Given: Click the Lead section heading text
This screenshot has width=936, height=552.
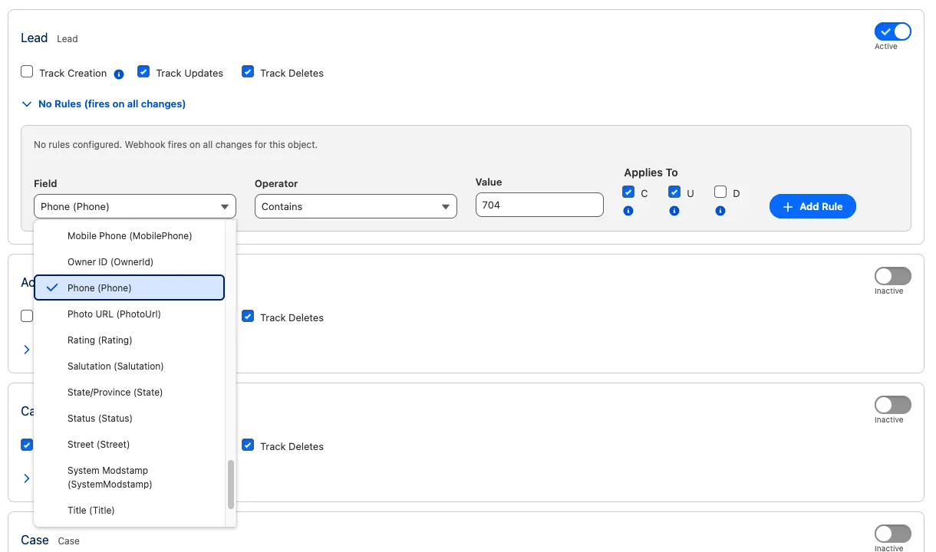Looking at the screenshot, I should click(x=35, y=38).
